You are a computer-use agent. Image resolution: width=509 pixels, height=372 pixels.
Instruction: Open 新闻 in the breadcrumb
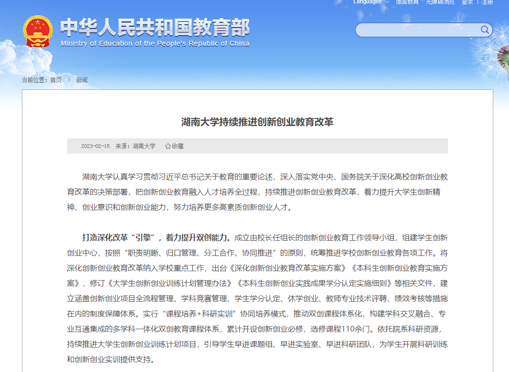(81, 80)
